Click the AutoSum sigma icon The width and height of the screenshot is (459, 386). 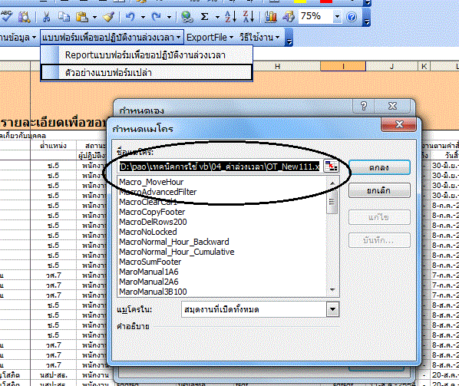(x=205, y=17)
